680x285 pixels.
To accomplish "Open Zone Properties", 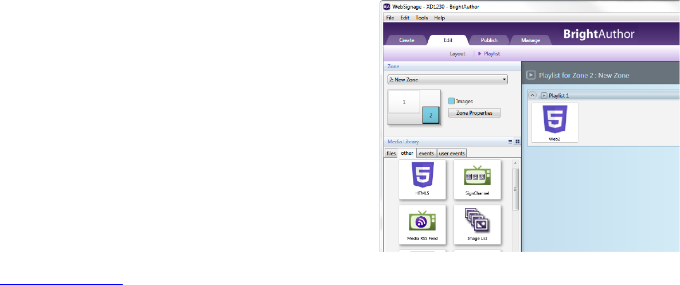I will pos(474,113).
